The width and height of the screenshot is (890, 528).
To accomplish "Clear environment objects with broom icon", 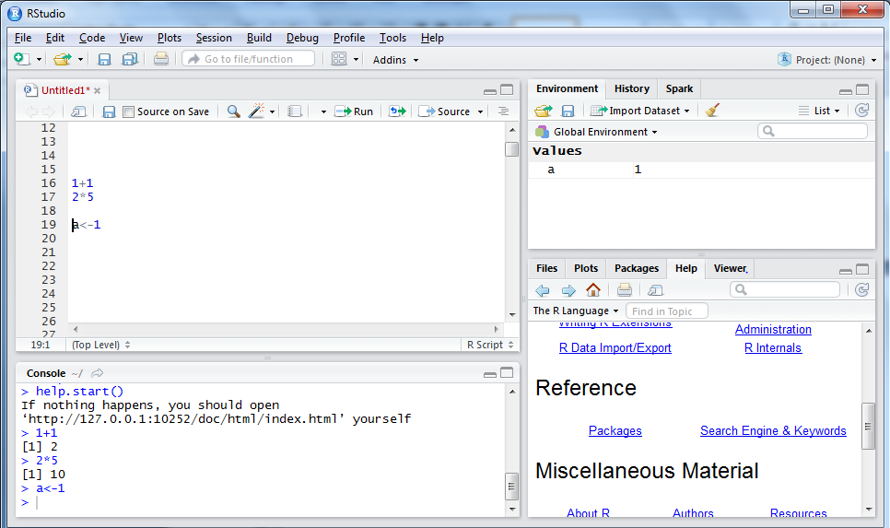I will coord(712,111).
